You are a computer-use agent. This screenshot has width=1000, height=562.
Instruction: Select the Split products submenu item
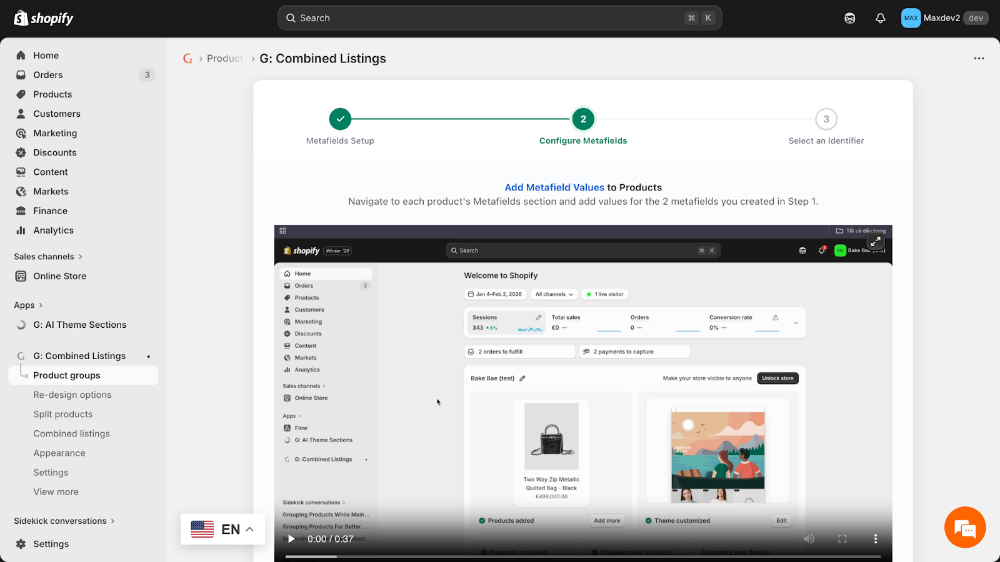tap(63, 414)
